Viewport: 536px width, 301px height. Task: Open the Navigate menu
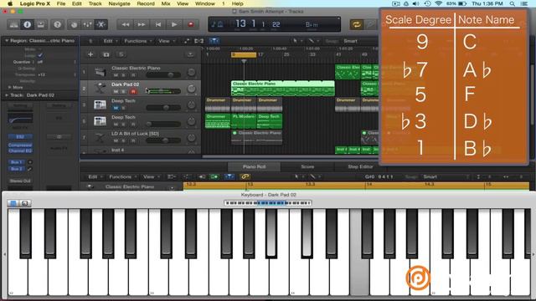click(119, 3)
